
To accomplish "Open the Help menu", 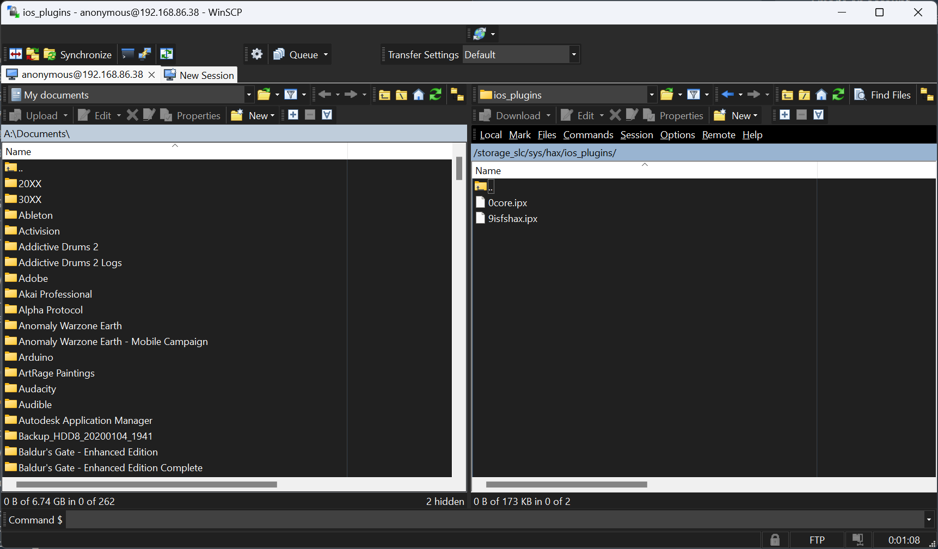I will pyautogui.click(x=752, y=135).
